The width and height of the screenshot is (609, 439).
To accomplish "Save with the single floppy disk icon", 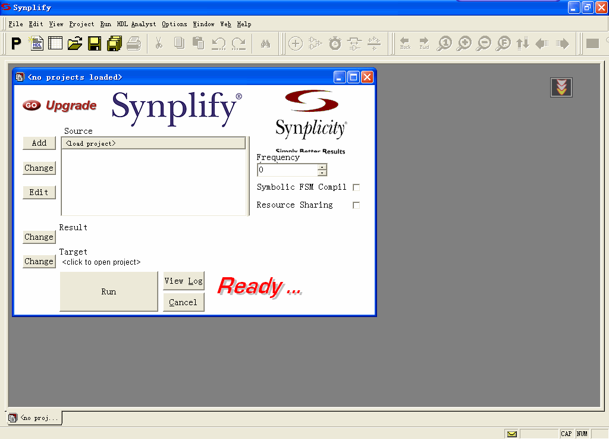I will click(x=95, y=43).
